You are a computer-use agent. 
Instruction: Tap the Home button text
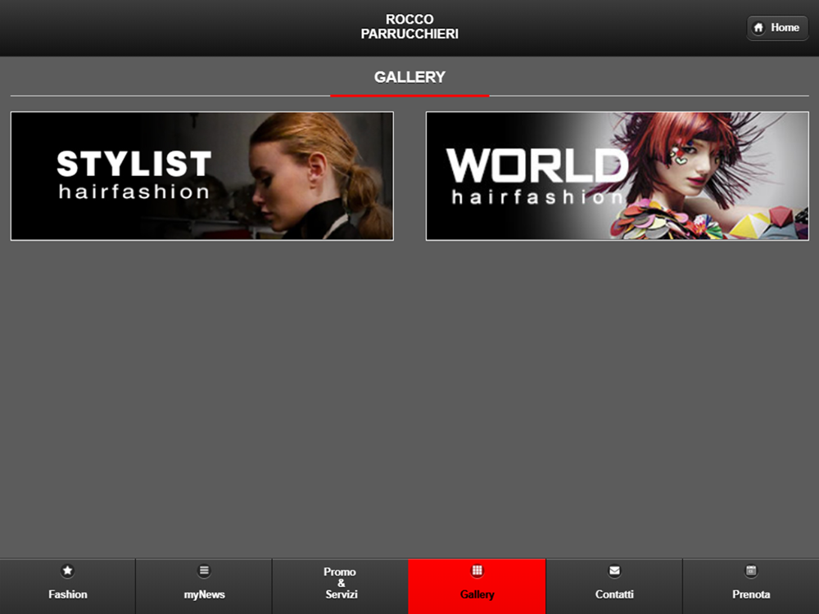(x=785, y=28)
